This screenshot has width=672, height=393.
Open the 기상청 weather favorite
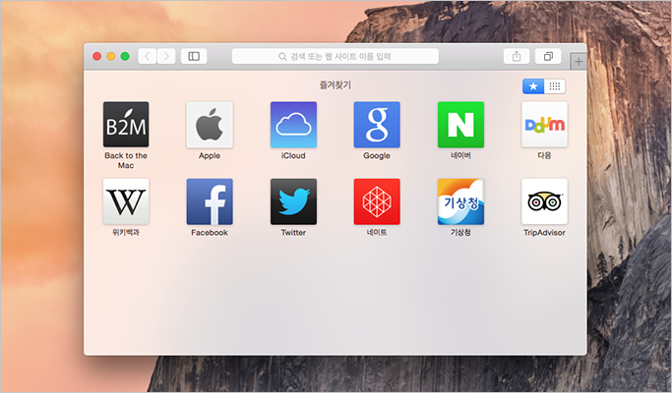point(460,201)
